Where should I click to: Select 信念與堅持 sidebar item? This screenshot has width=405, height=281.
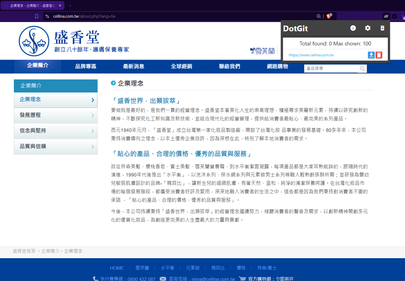pos(56,131)
